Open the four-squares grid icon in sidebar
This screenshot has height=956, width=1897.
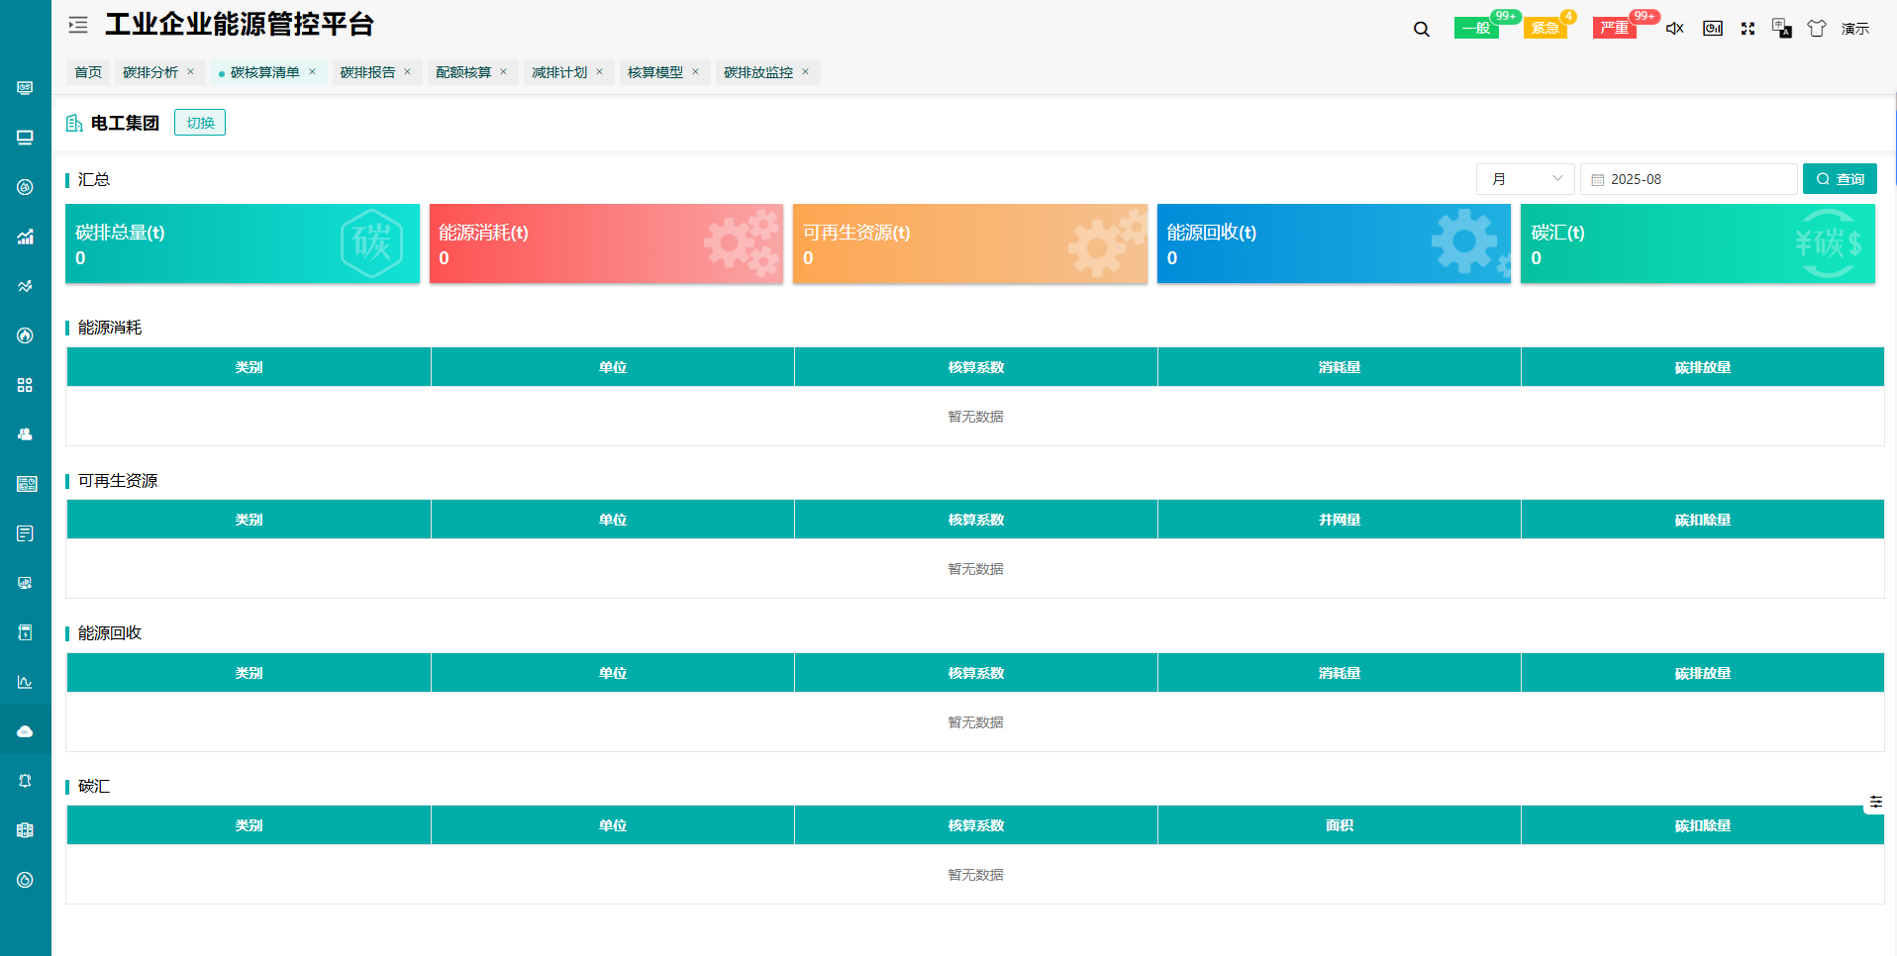click(x=25, y=385)
